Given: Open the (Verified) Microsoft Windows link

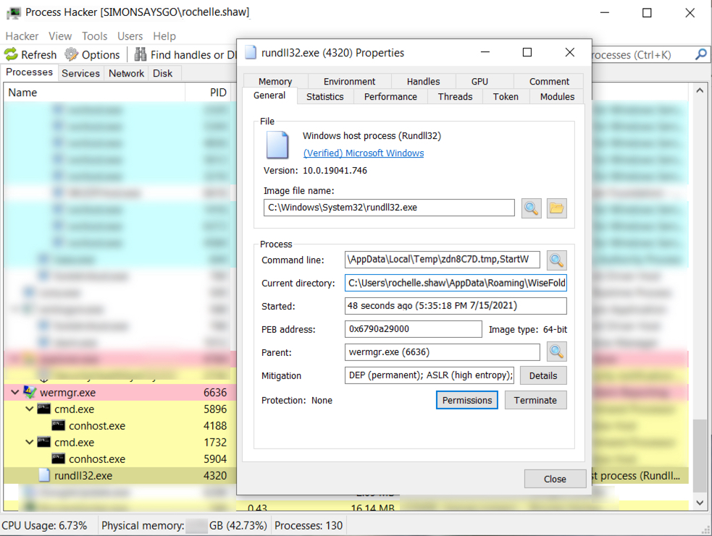Looking at the screenshot, I should (x=364, y=153).
